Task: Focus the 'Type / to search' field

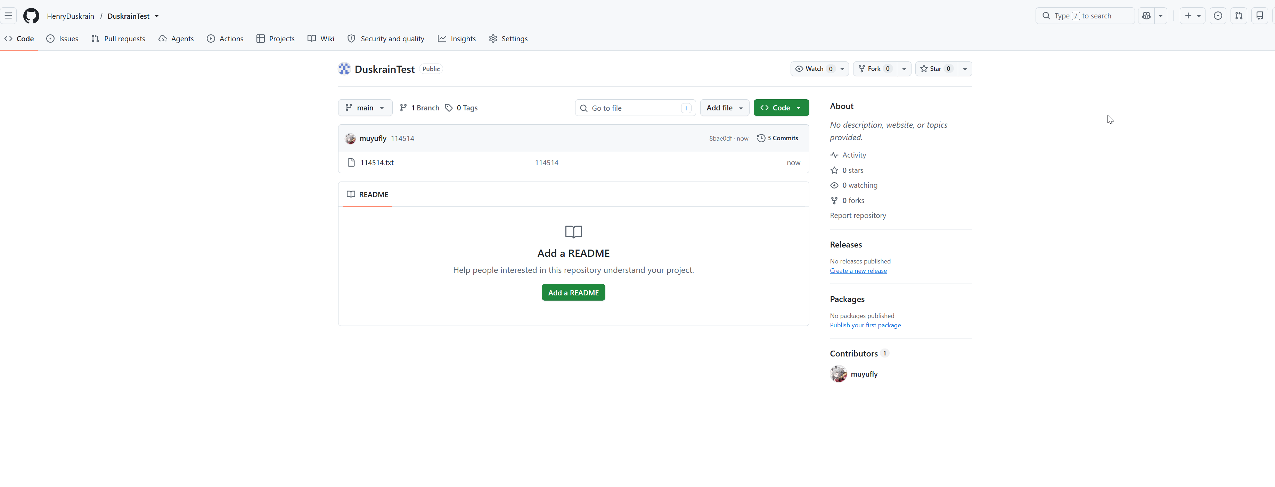Action: point(1085,16)
